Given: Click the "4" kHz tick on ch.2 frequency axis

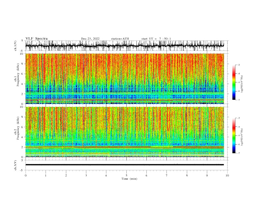Looking at the screenshot, I should click(x=23, y=137).
